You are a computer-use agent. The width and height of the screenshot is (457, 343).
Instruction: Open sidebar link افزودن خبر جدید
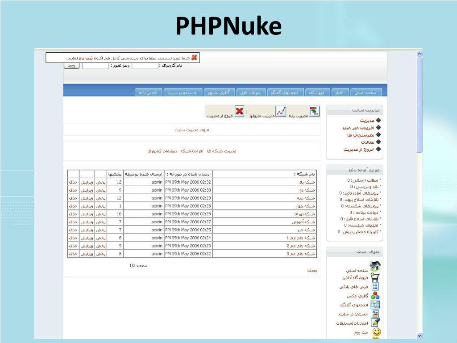(x=358, y=128)
